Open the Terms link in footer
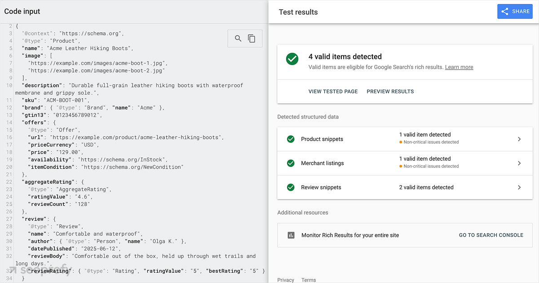This screenshot has width=539, height=283. coord(309,280)
